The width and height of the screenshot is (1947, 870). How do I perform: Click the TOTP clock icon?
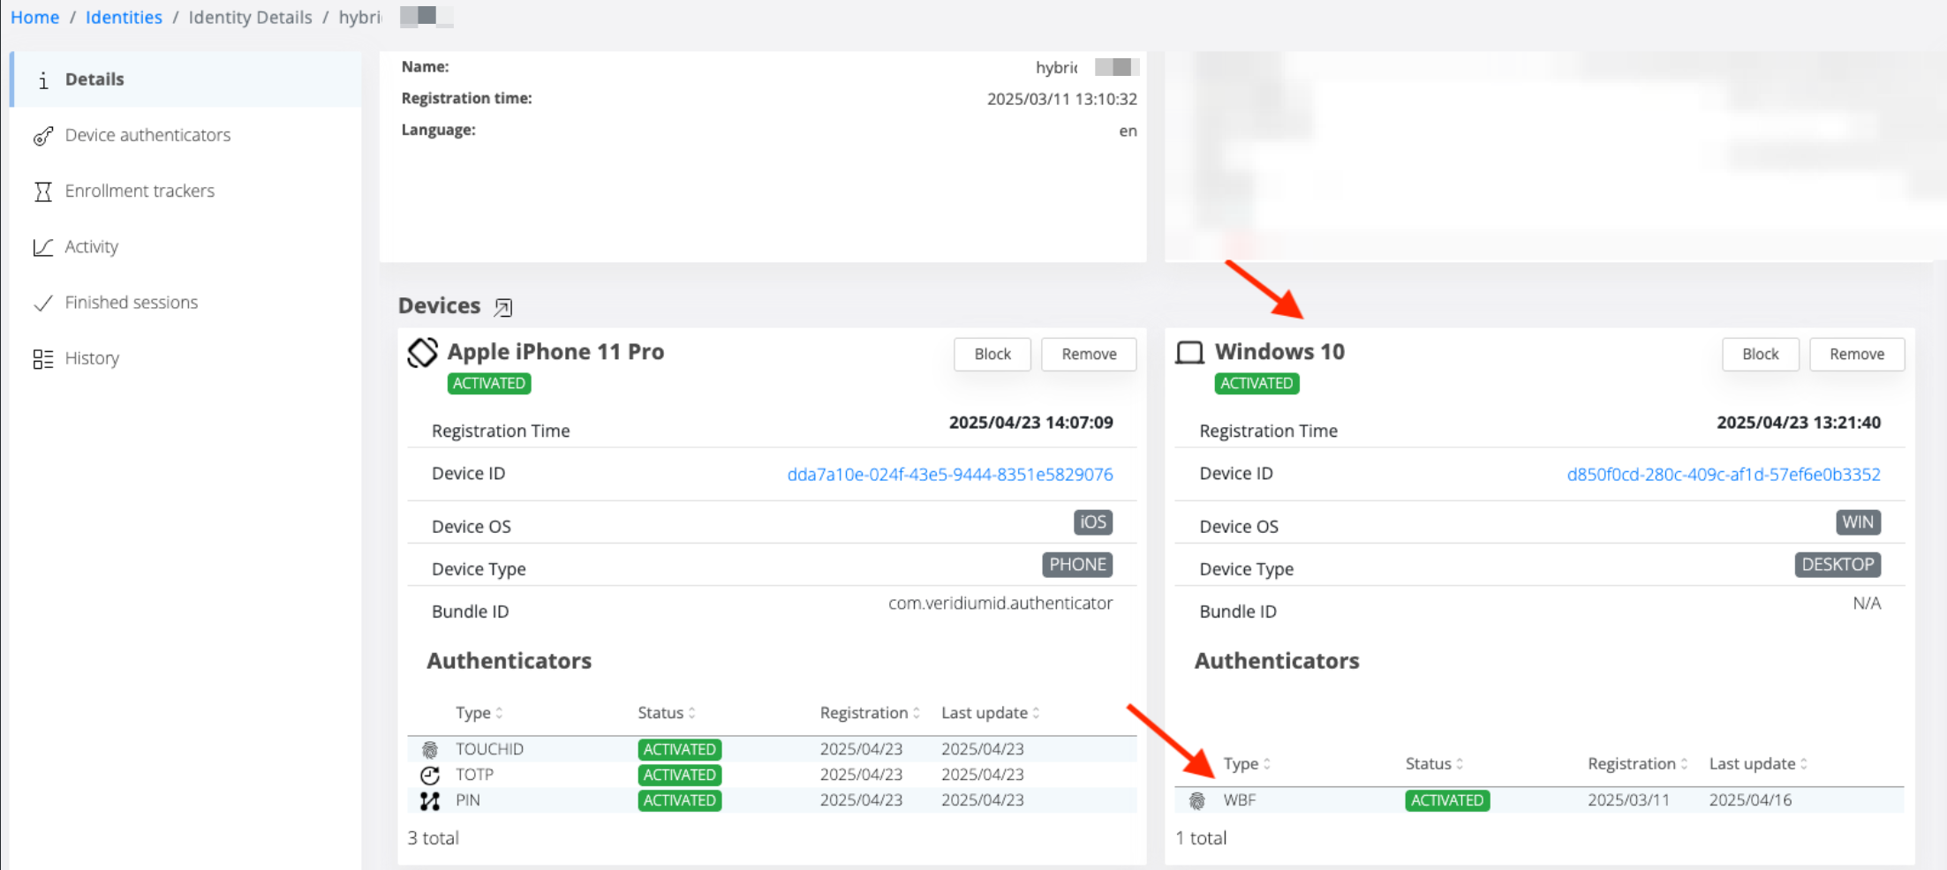point(430,776)
